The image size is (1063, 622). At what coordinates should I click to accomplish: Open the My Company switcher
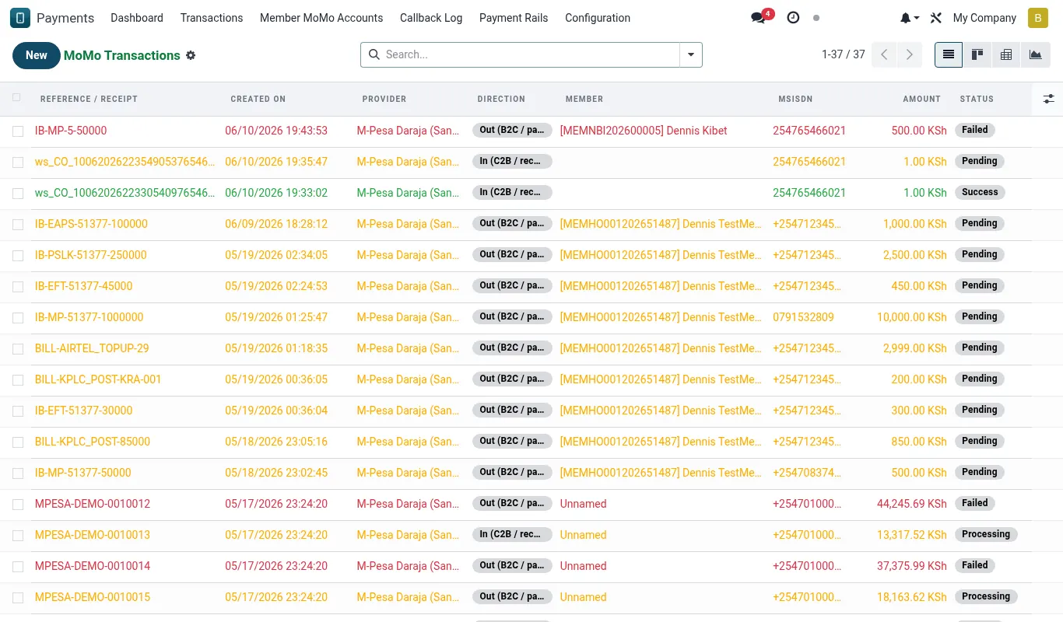(984, 18)
